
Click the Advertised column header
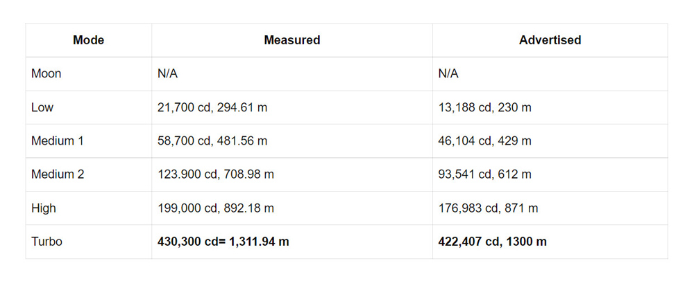[x=550, y=40]
